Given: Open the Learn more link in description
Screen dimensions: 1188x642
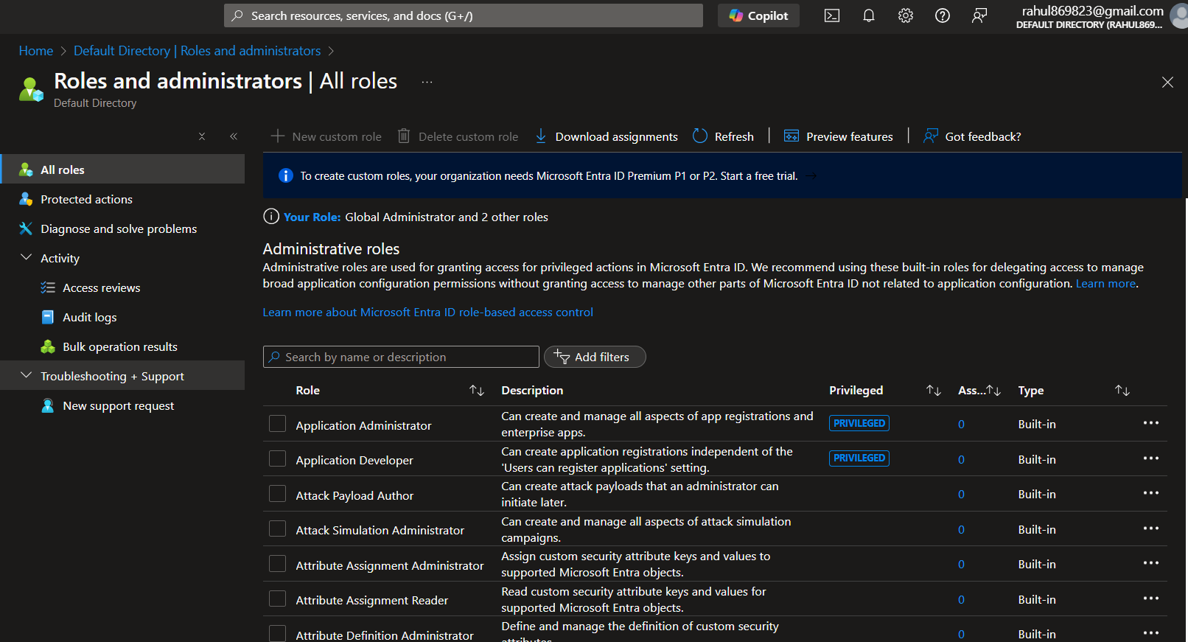Looking at the screenshot, I should tap(1105, 284).
